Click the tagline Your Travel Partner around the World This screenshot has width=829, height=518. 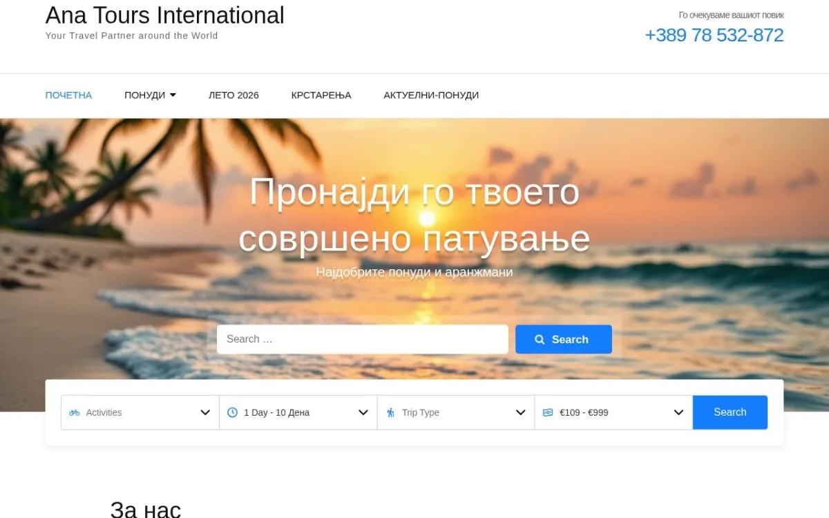(131, 36)
